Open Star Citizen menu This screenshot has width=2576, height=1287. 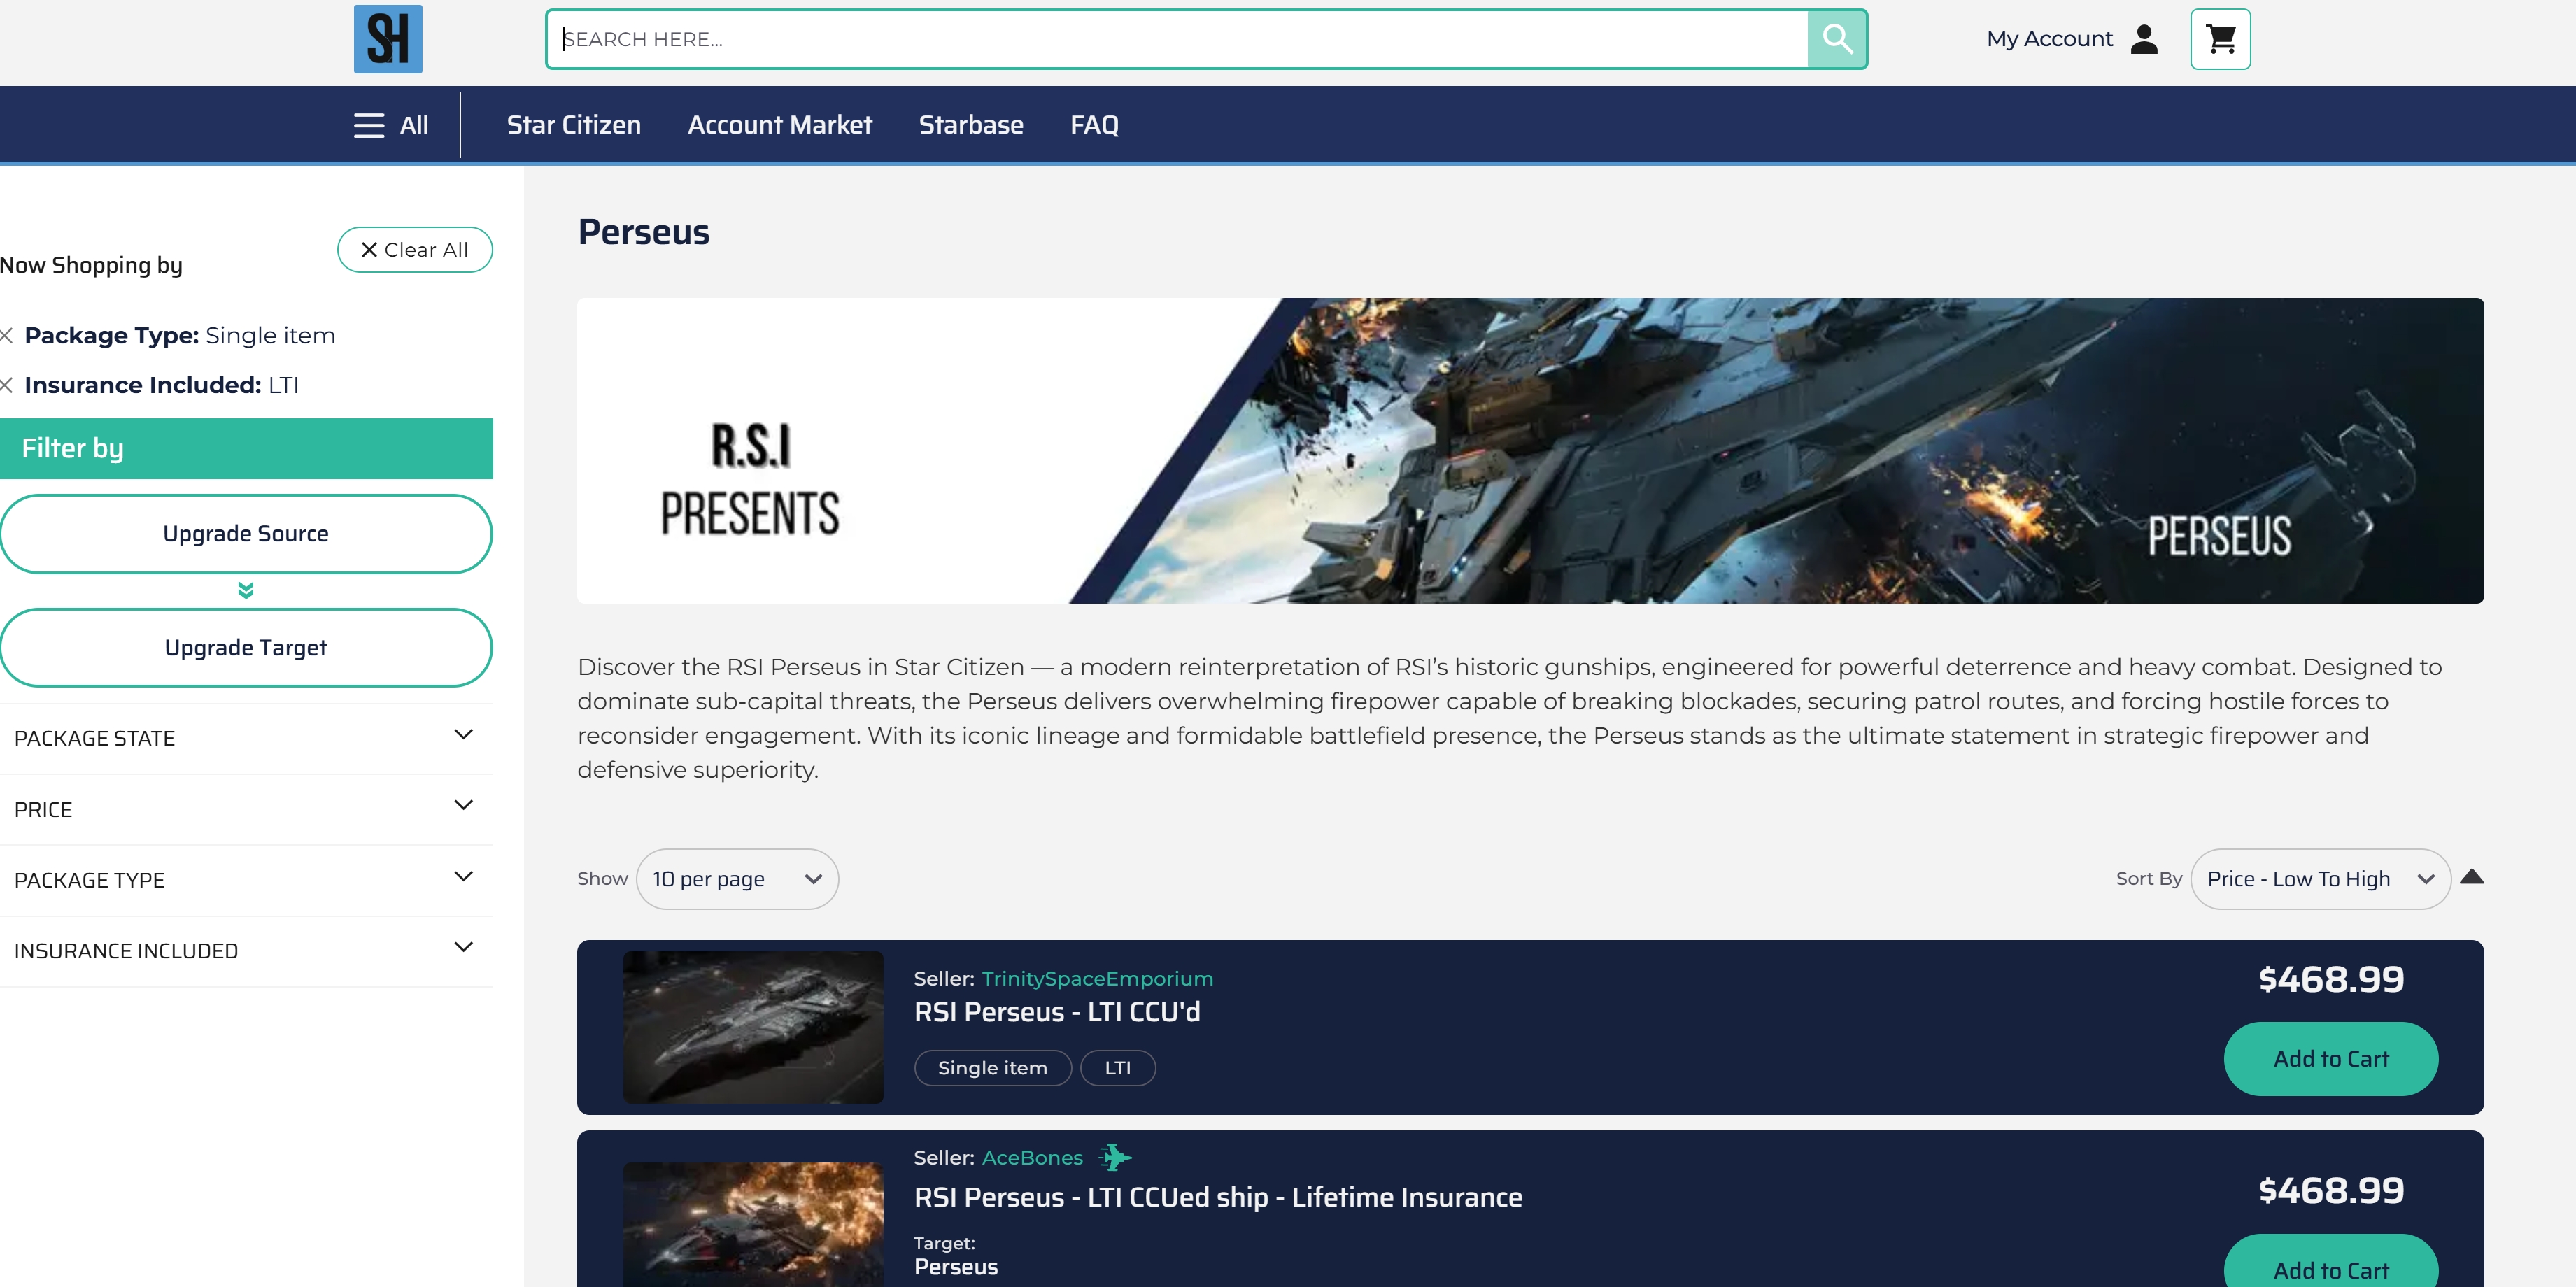[x=574, y=125]
